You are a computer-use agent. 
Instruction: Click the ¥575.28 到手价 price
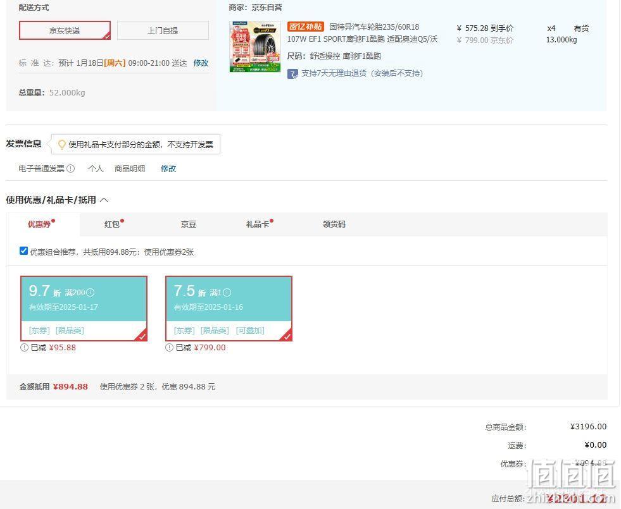[x=485, y=28]
